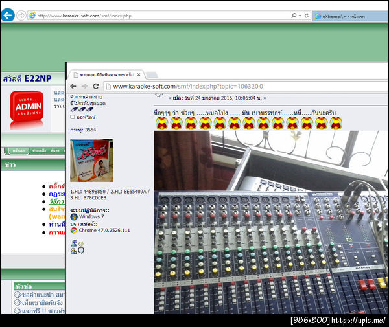Open the poster's view-profile icon
Viewport: 389px width, 327px height.
point(74,243)
